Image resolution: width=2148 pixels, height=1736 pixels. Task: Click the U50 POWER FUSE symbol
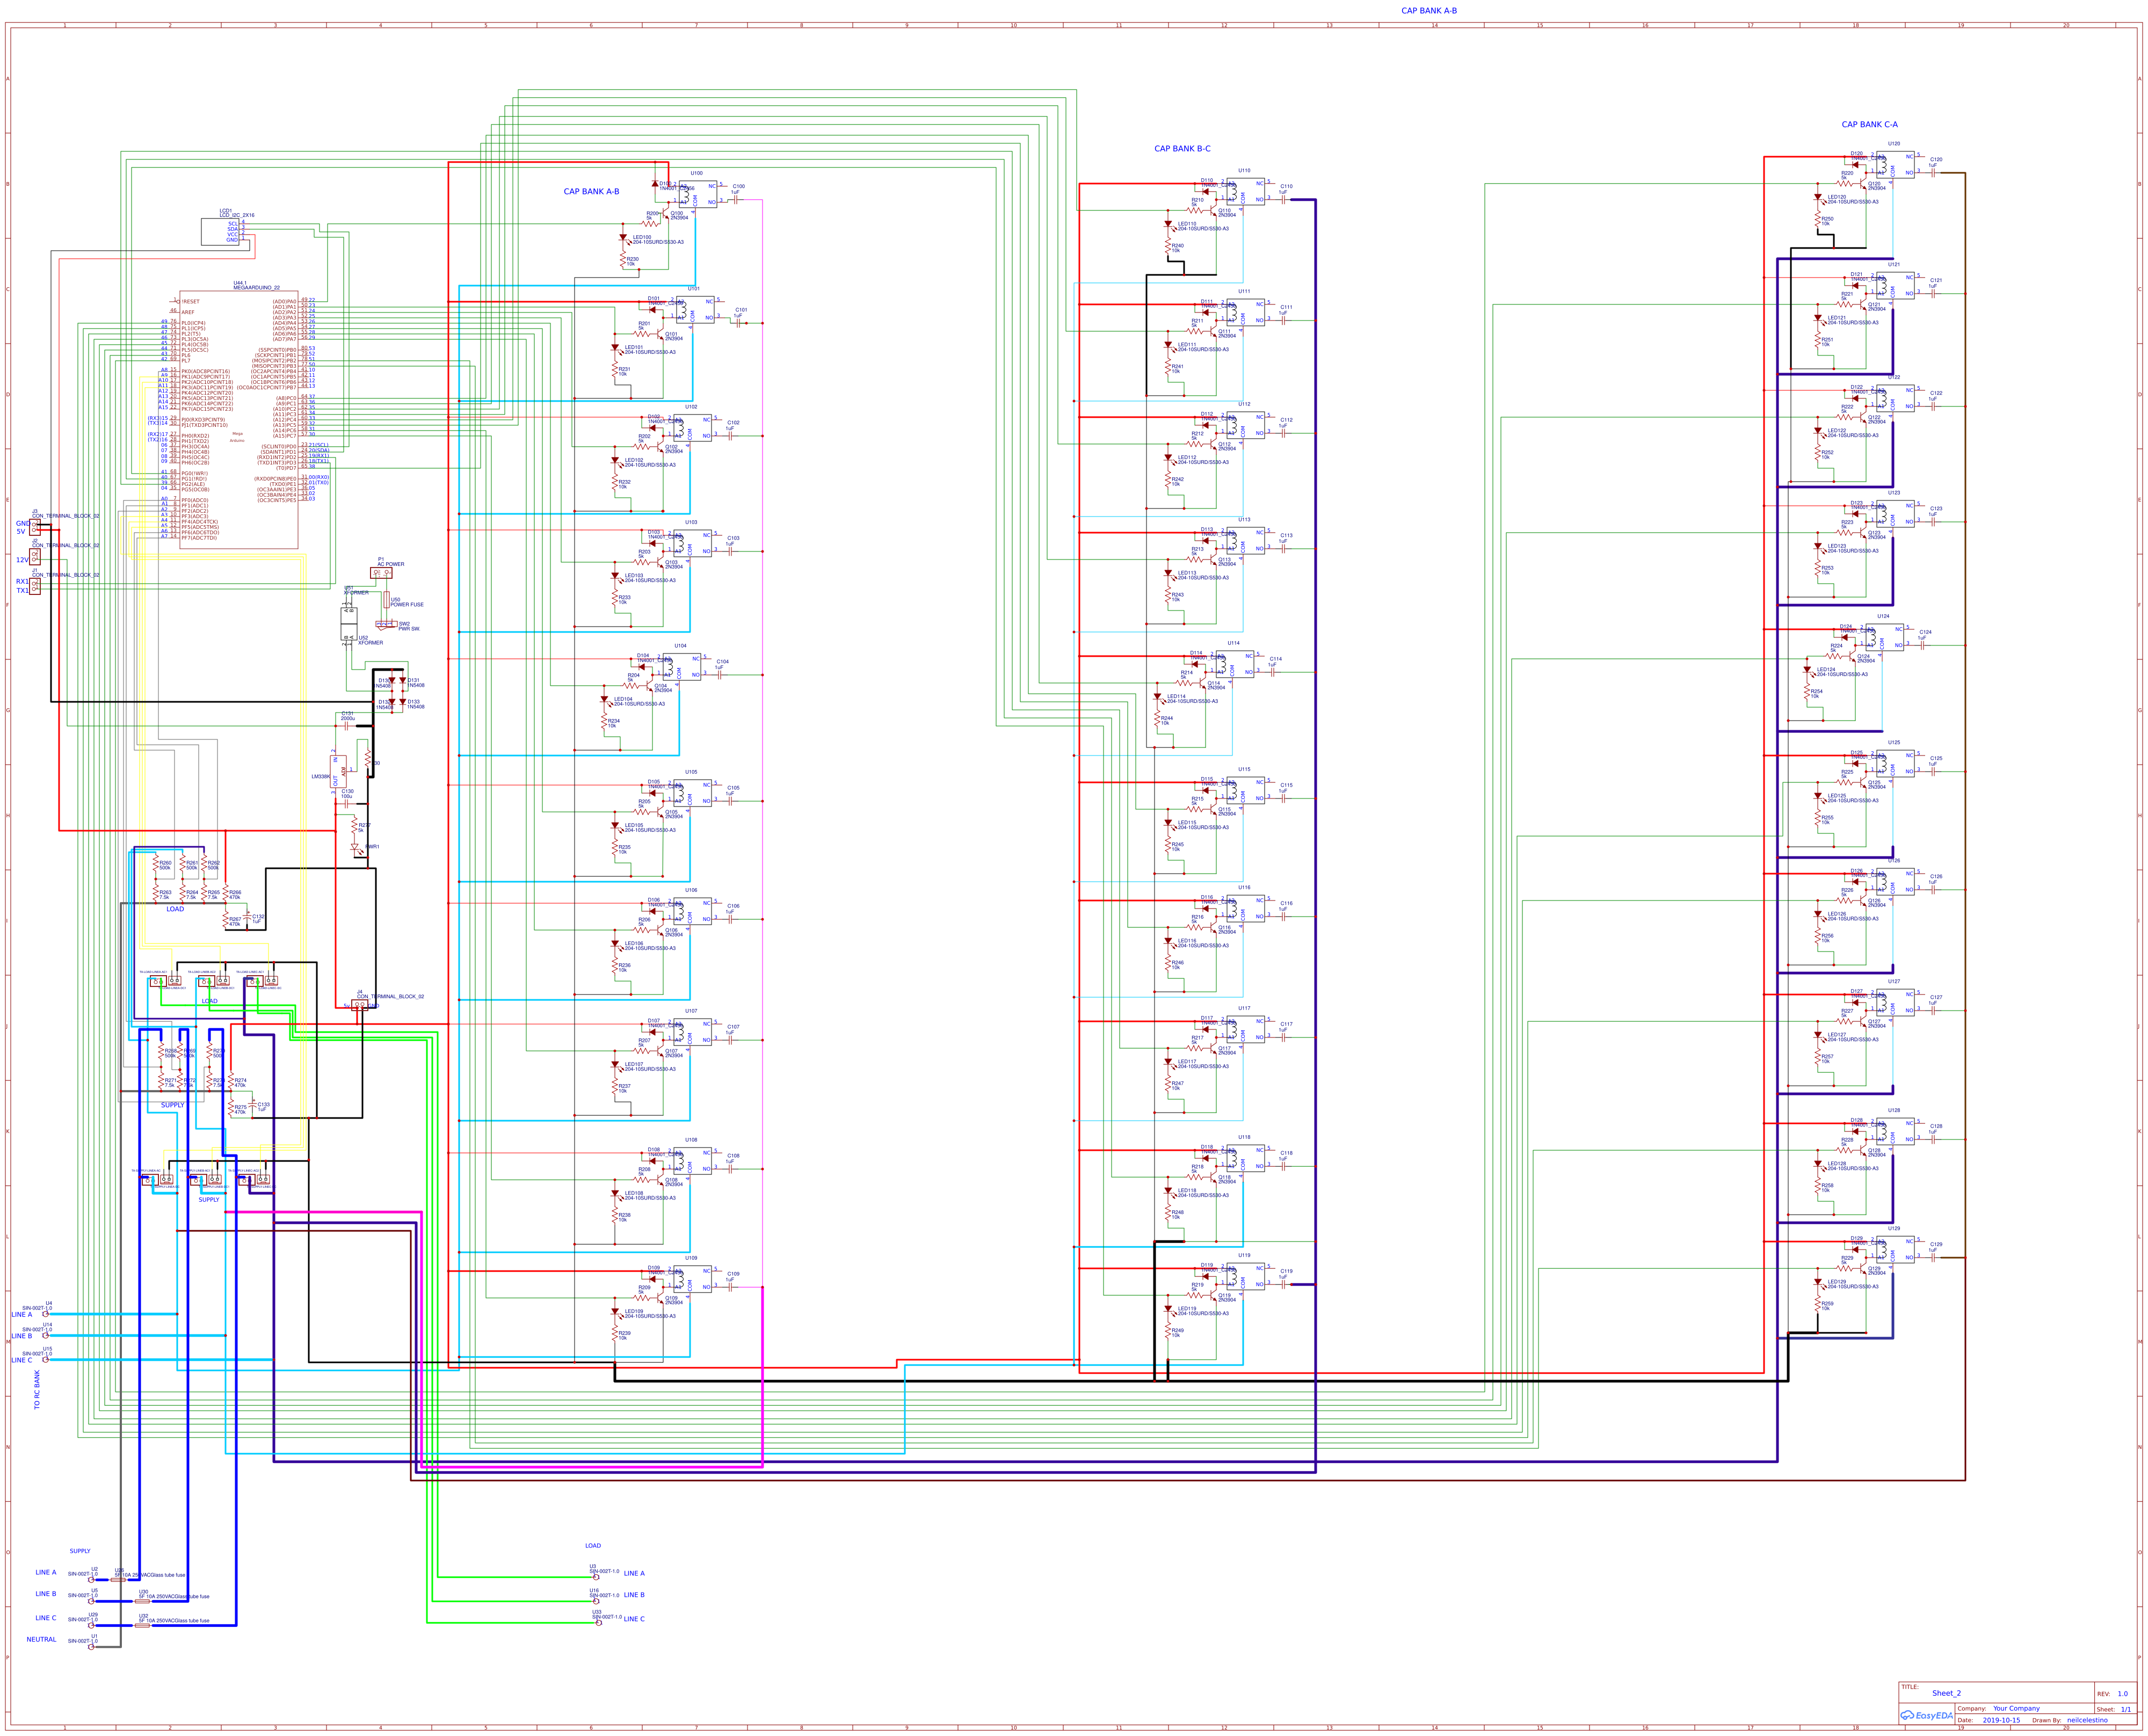[387, 600]
